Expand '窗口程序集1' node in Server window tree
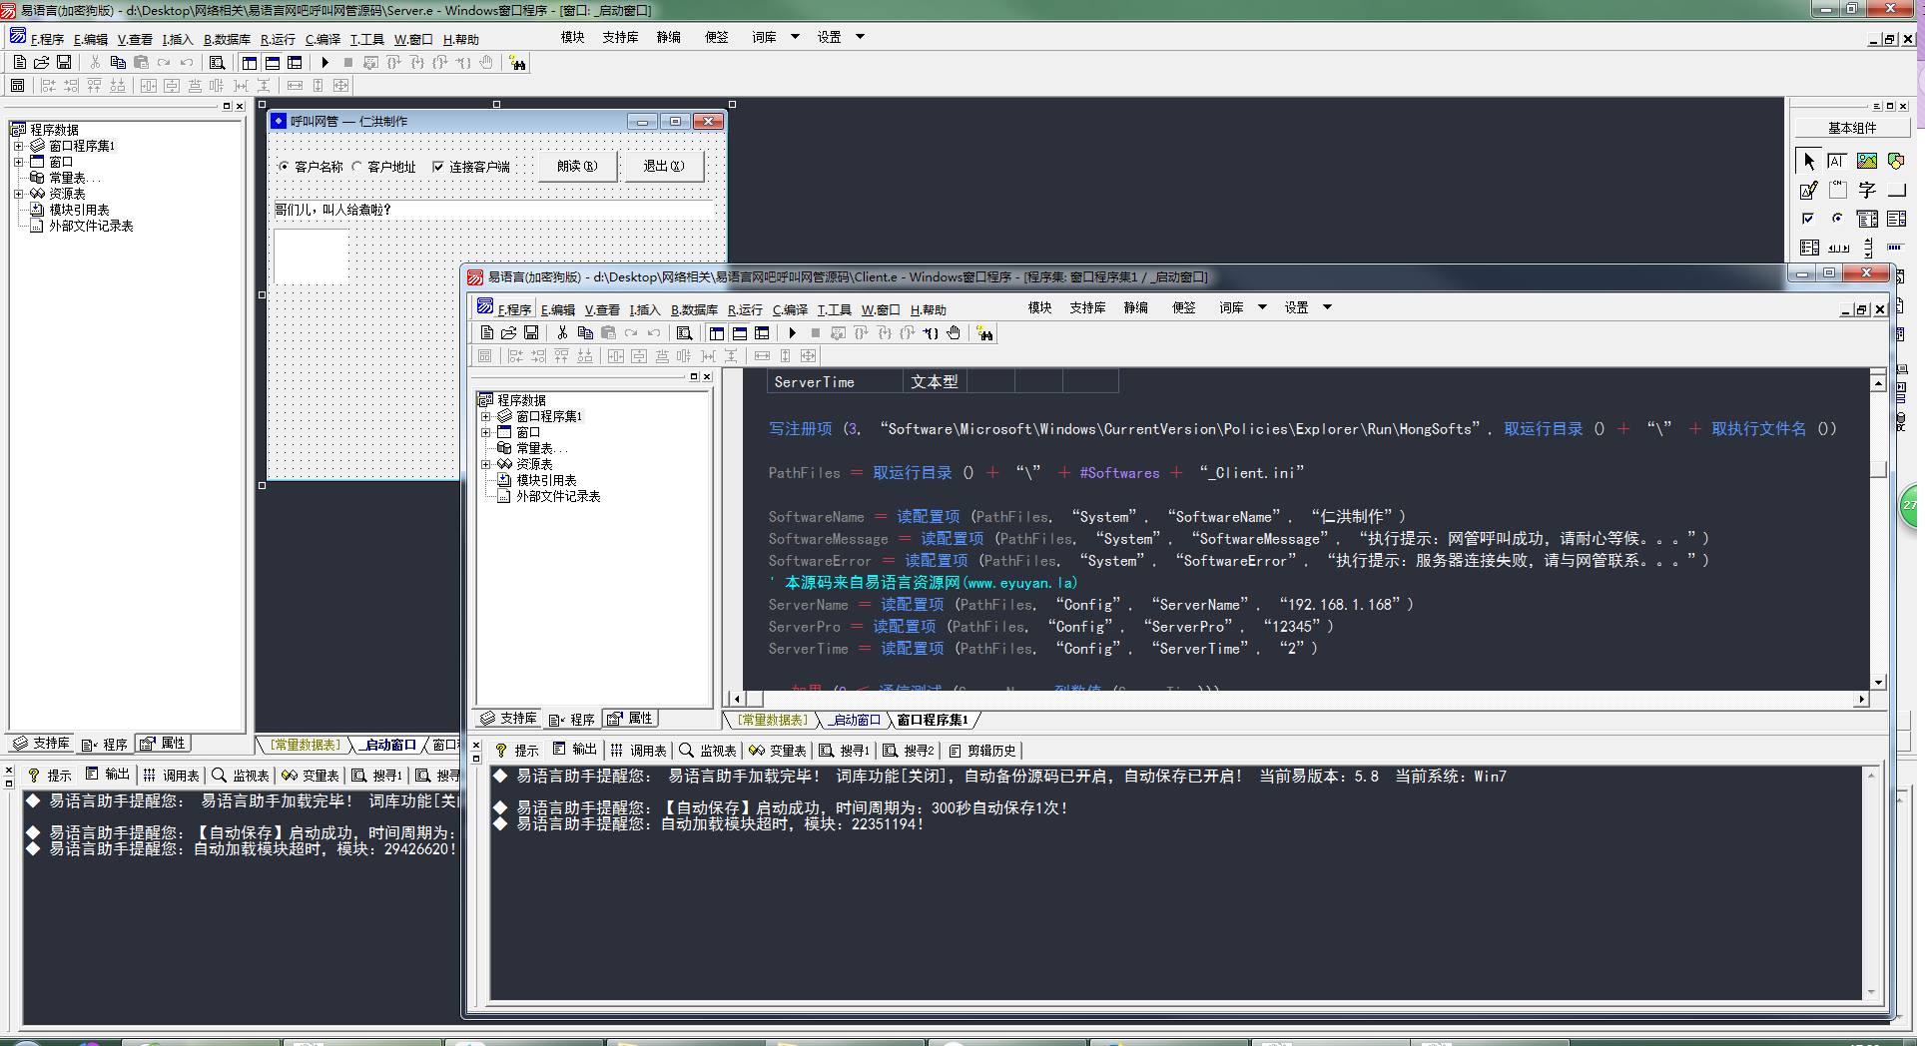The image size is (1925, 1046). [18, 146]
